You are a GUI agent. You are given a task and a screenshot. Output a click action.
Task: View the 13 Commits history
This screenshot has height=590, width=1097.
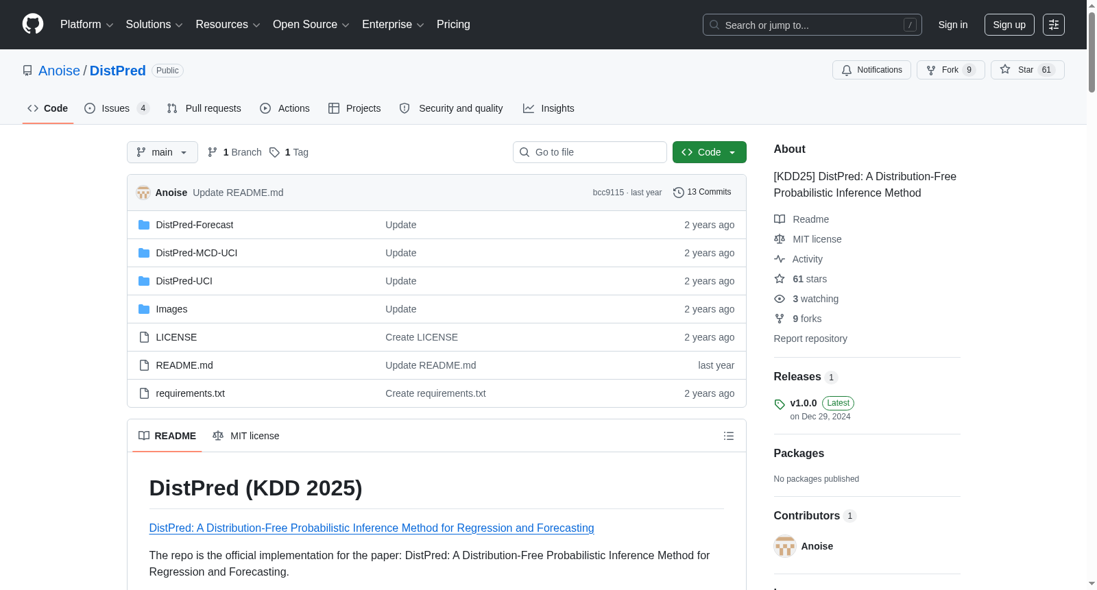tap(702, 192)
